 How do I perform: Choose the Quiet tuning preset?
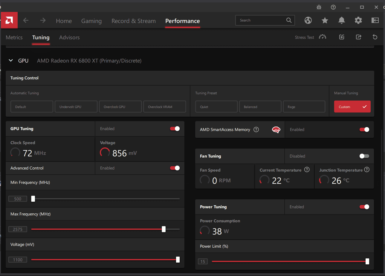point(216,107)
